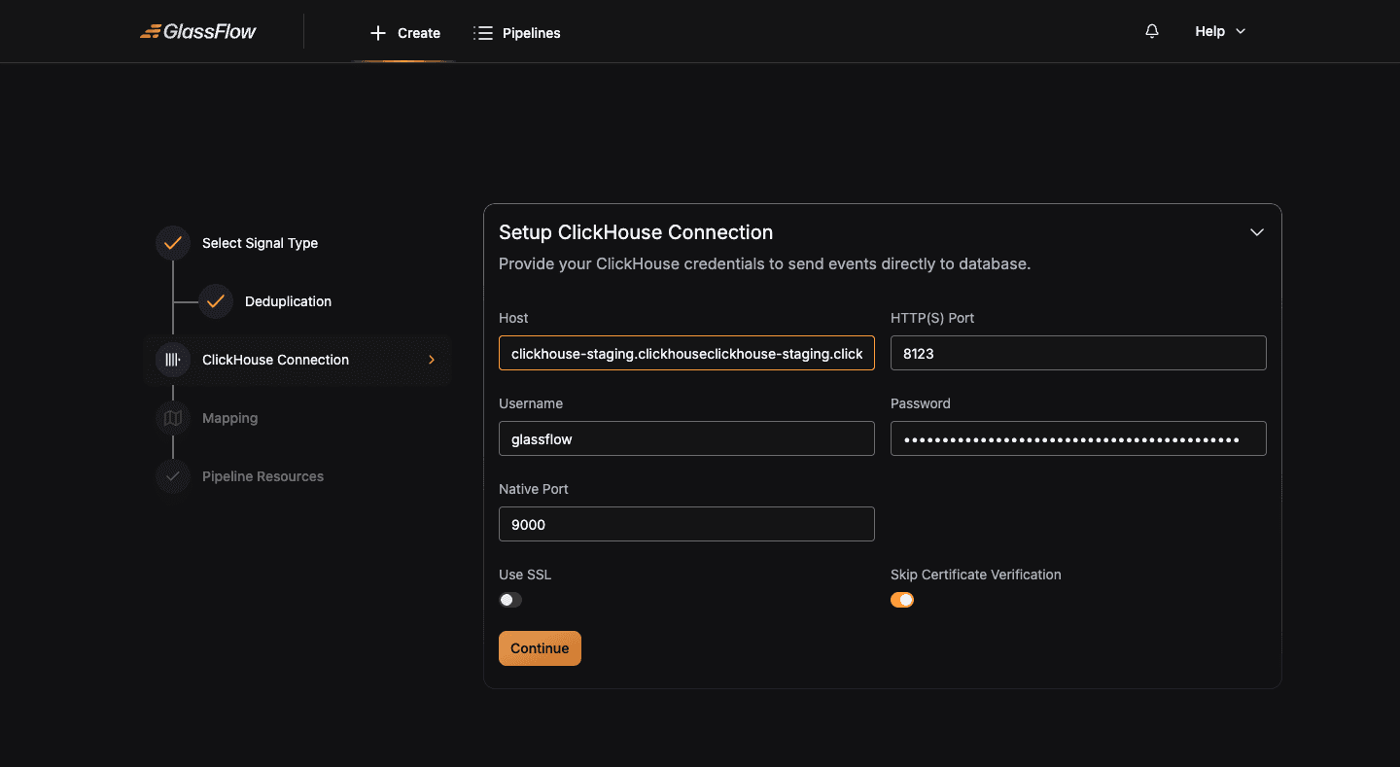
Task: Enable the Use SSL switch
Action: [510, 600]
